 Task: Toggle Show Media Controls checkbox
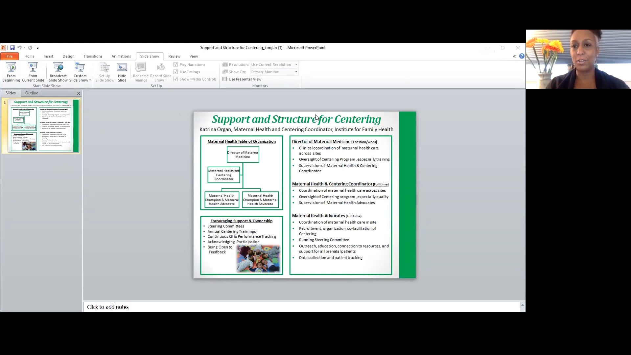175,79
